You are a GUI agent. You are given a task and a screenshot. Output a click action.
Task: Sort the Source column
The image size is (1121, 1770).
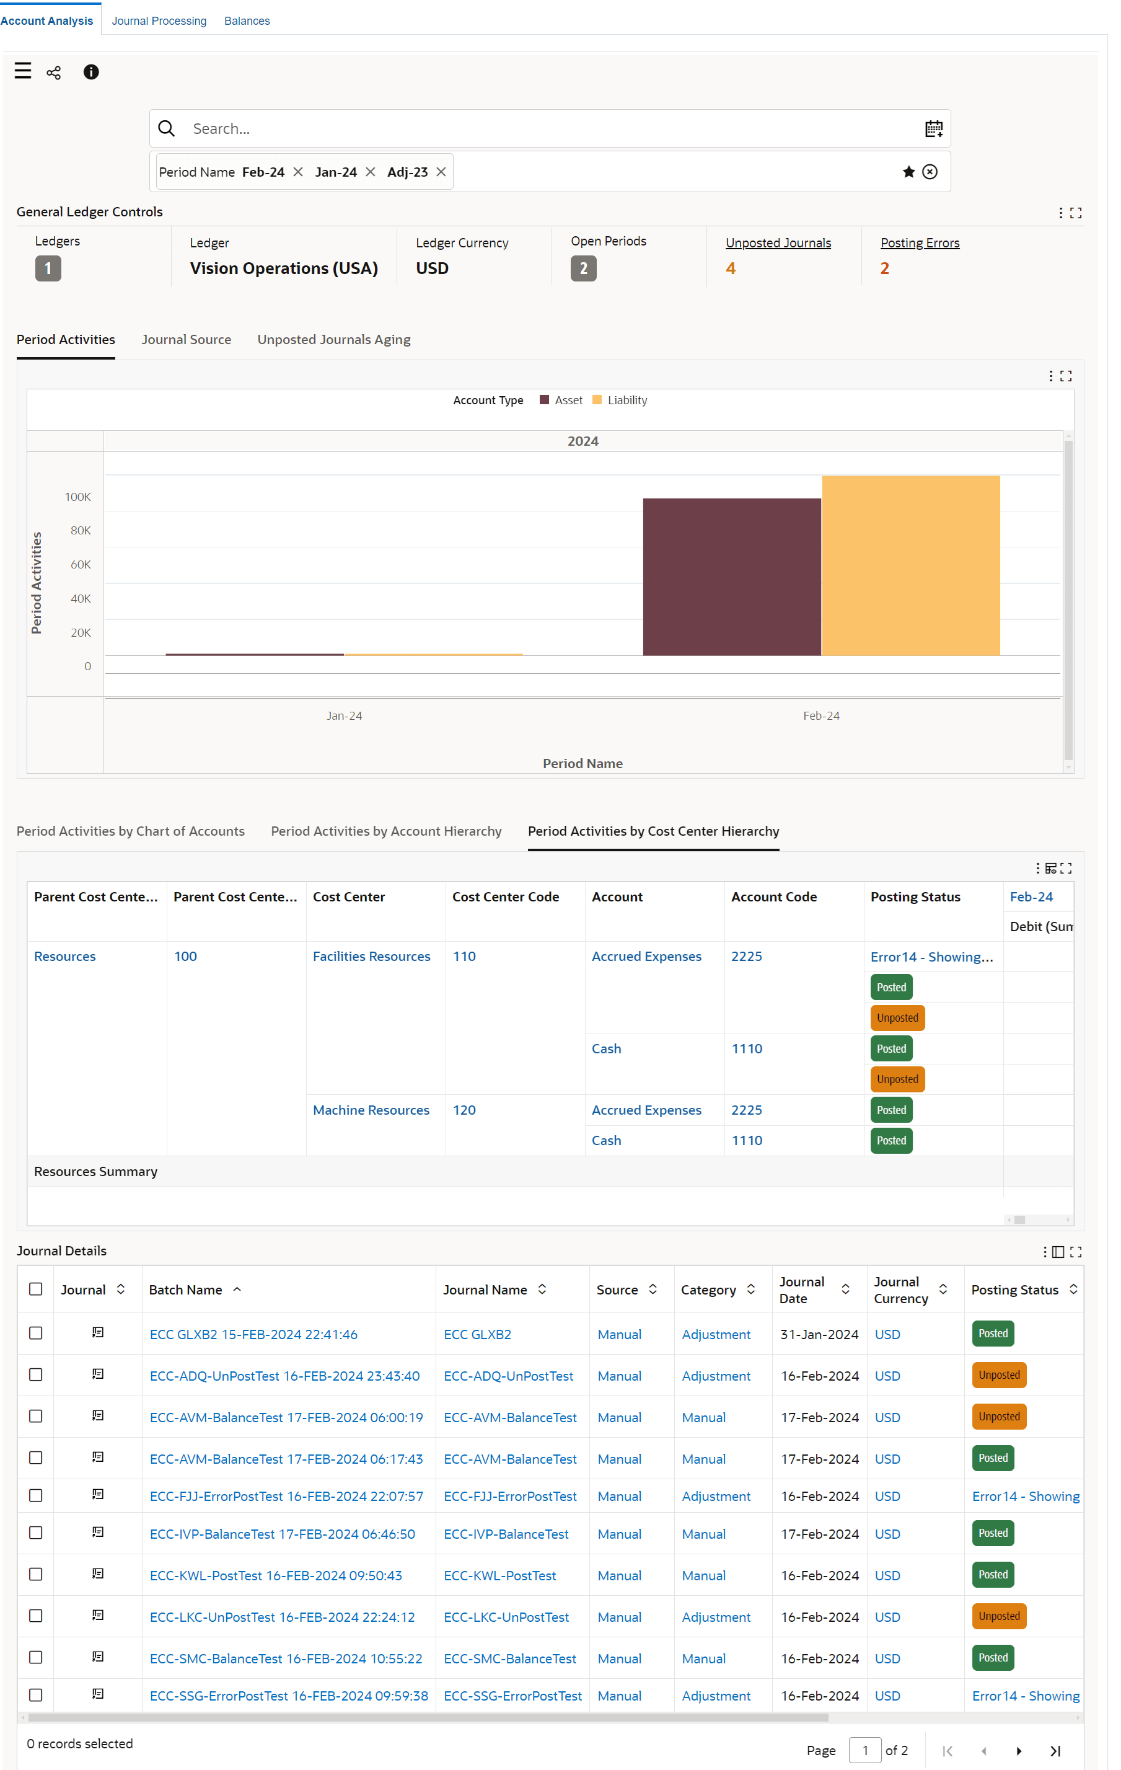(653, 1290)
